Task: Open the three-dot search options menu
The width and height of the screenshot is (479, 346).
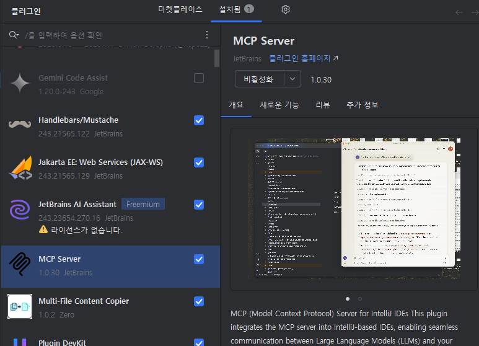Action: click(207, 35)
